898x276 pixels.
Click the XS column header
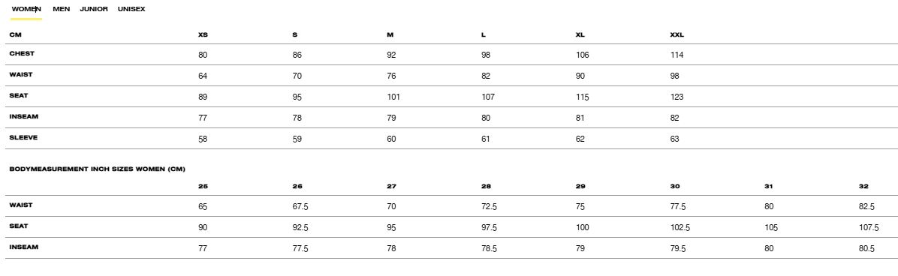(203, 35)
